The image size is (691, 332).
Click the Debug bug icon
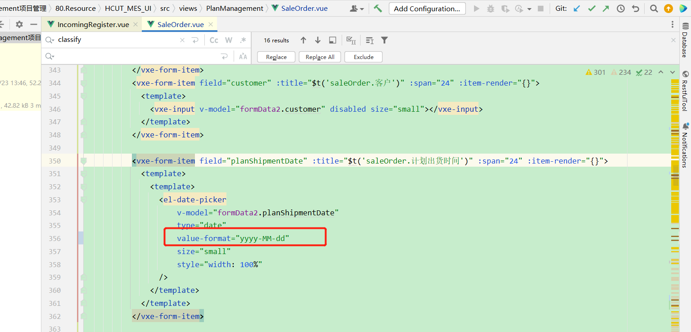click(491, 9)
